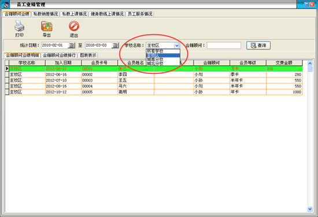Open the start date calendar picker icon

point(71,46)
